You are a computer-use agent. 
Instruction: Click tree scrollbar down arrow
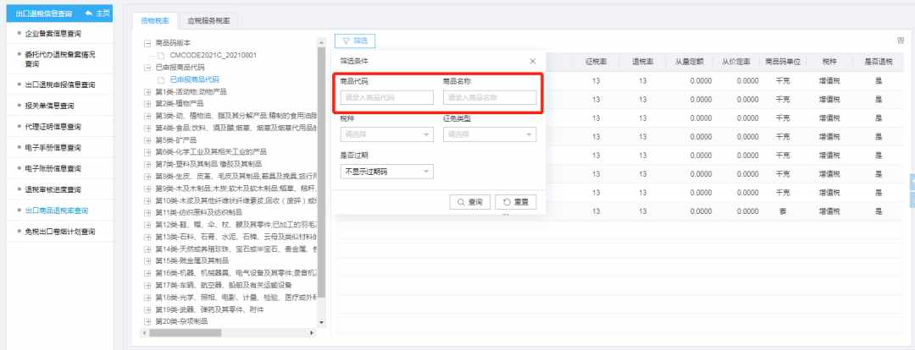[x=321, y=323]
